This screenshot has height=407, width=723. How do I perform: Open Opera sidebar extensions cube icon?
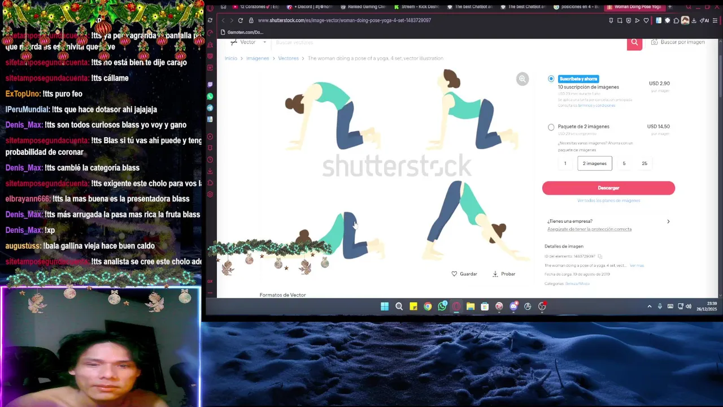click(210, 183)
